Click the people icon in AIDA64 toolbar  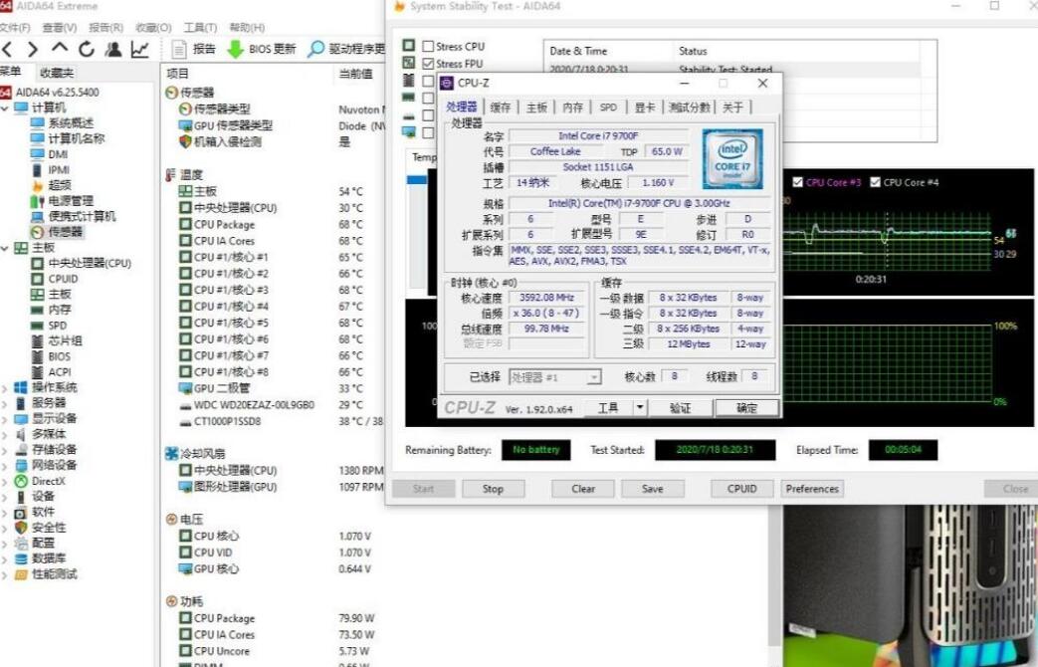(x=113, y=50)
